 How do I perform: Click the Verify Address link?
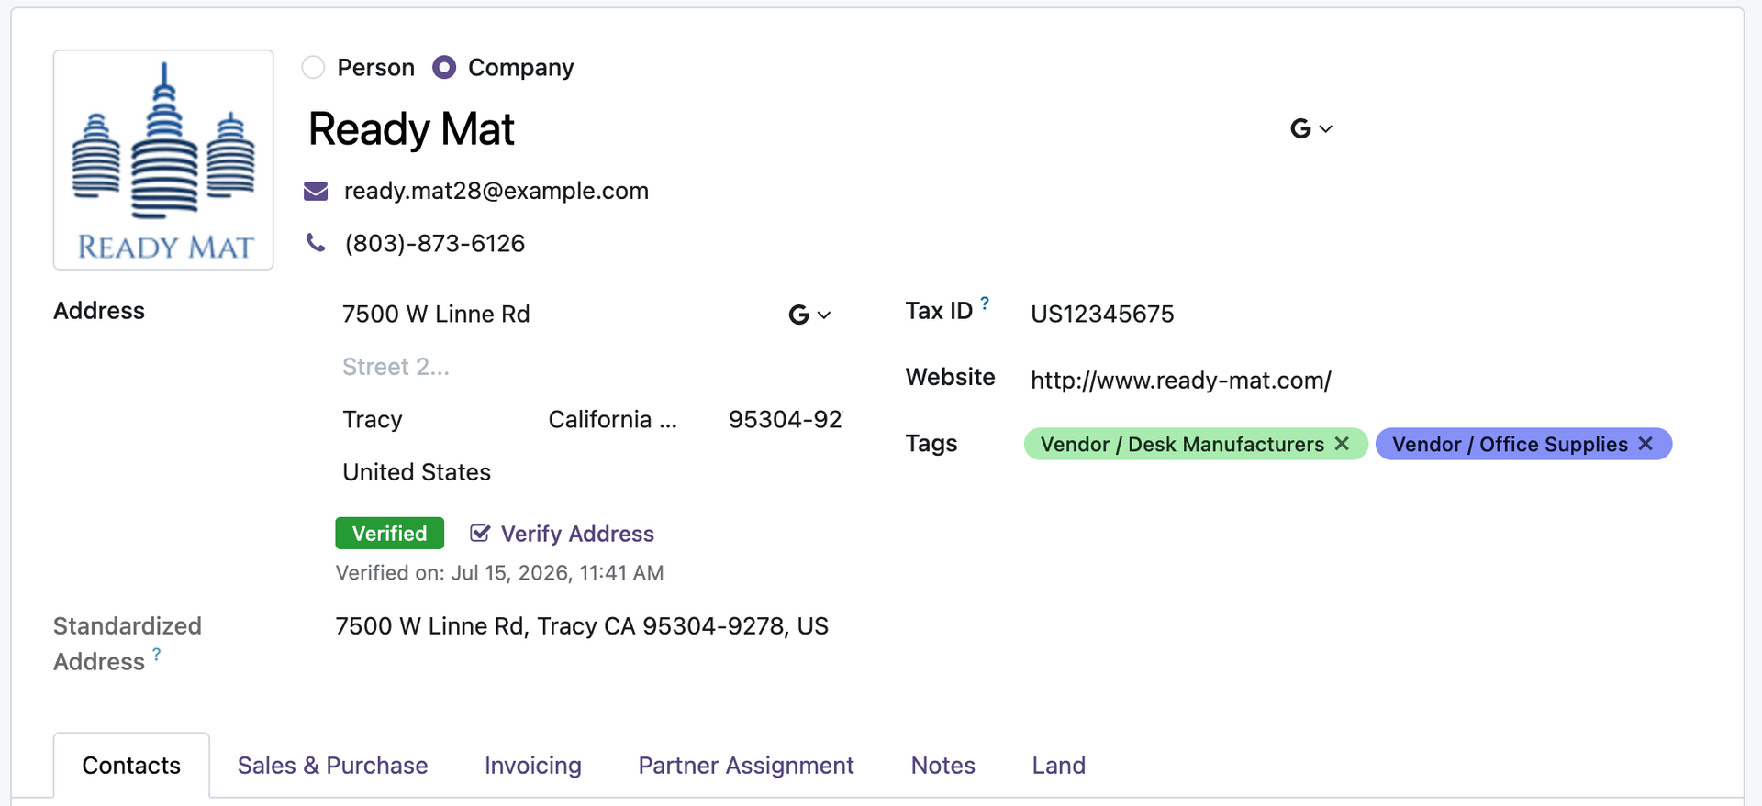click(562, 534)
